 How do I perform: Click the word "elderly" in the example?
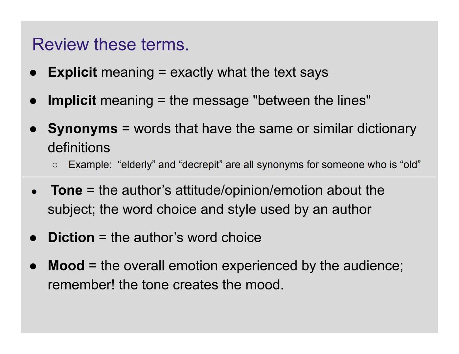136,165
